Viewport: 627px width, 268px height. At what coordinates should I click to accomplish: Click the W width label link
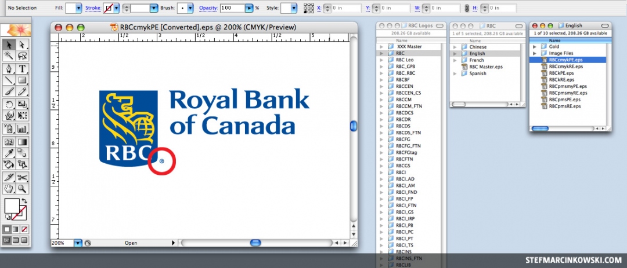tap(417, 8)
